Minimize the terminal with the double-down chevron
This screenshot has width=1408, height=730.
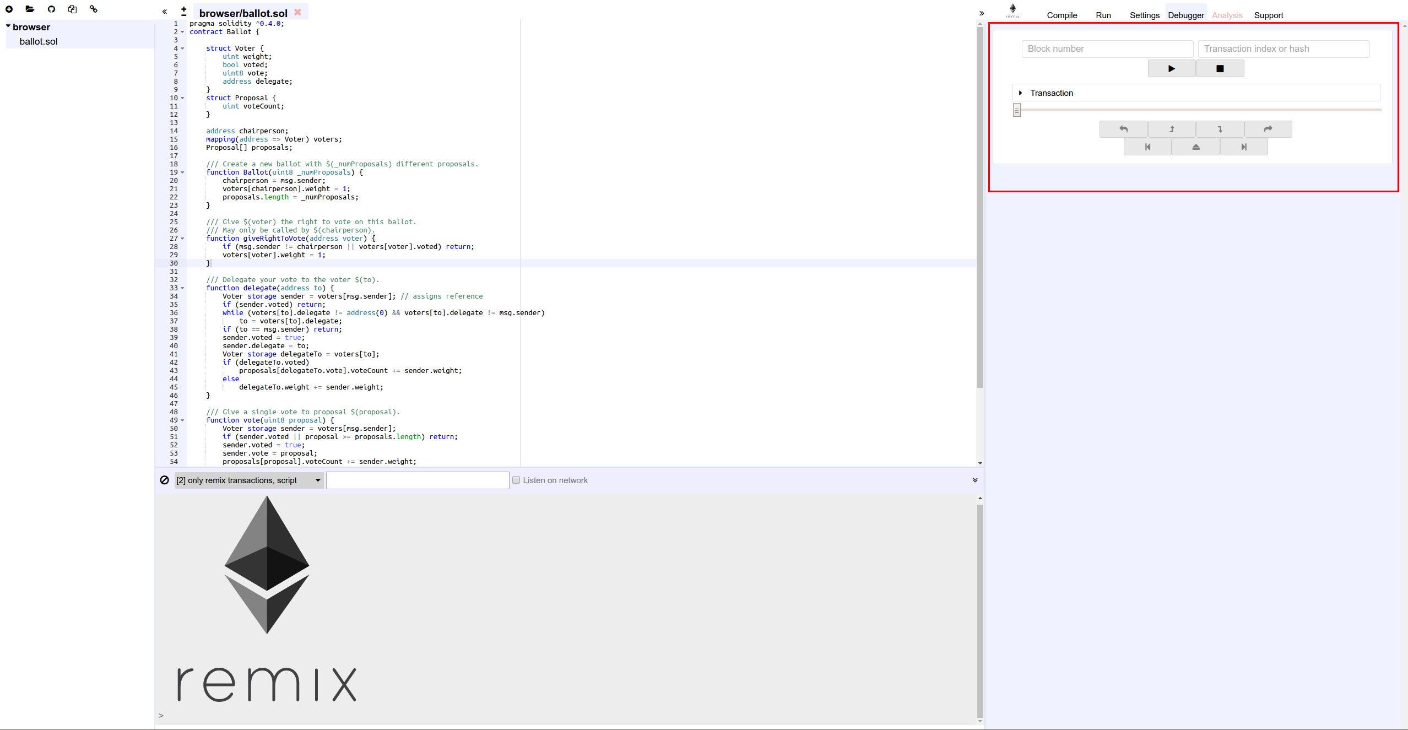pos(975,480)
